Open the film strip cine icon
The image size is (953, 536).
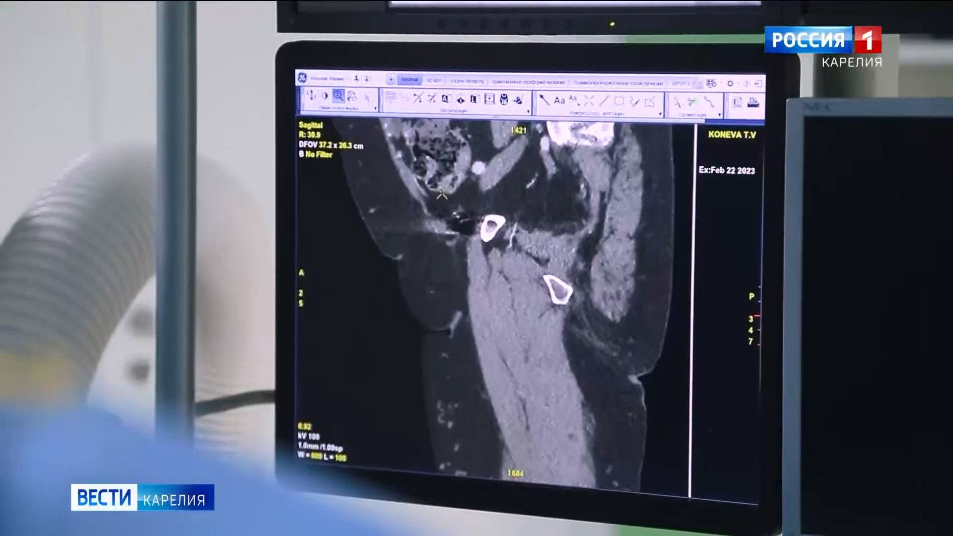[489, 99]
